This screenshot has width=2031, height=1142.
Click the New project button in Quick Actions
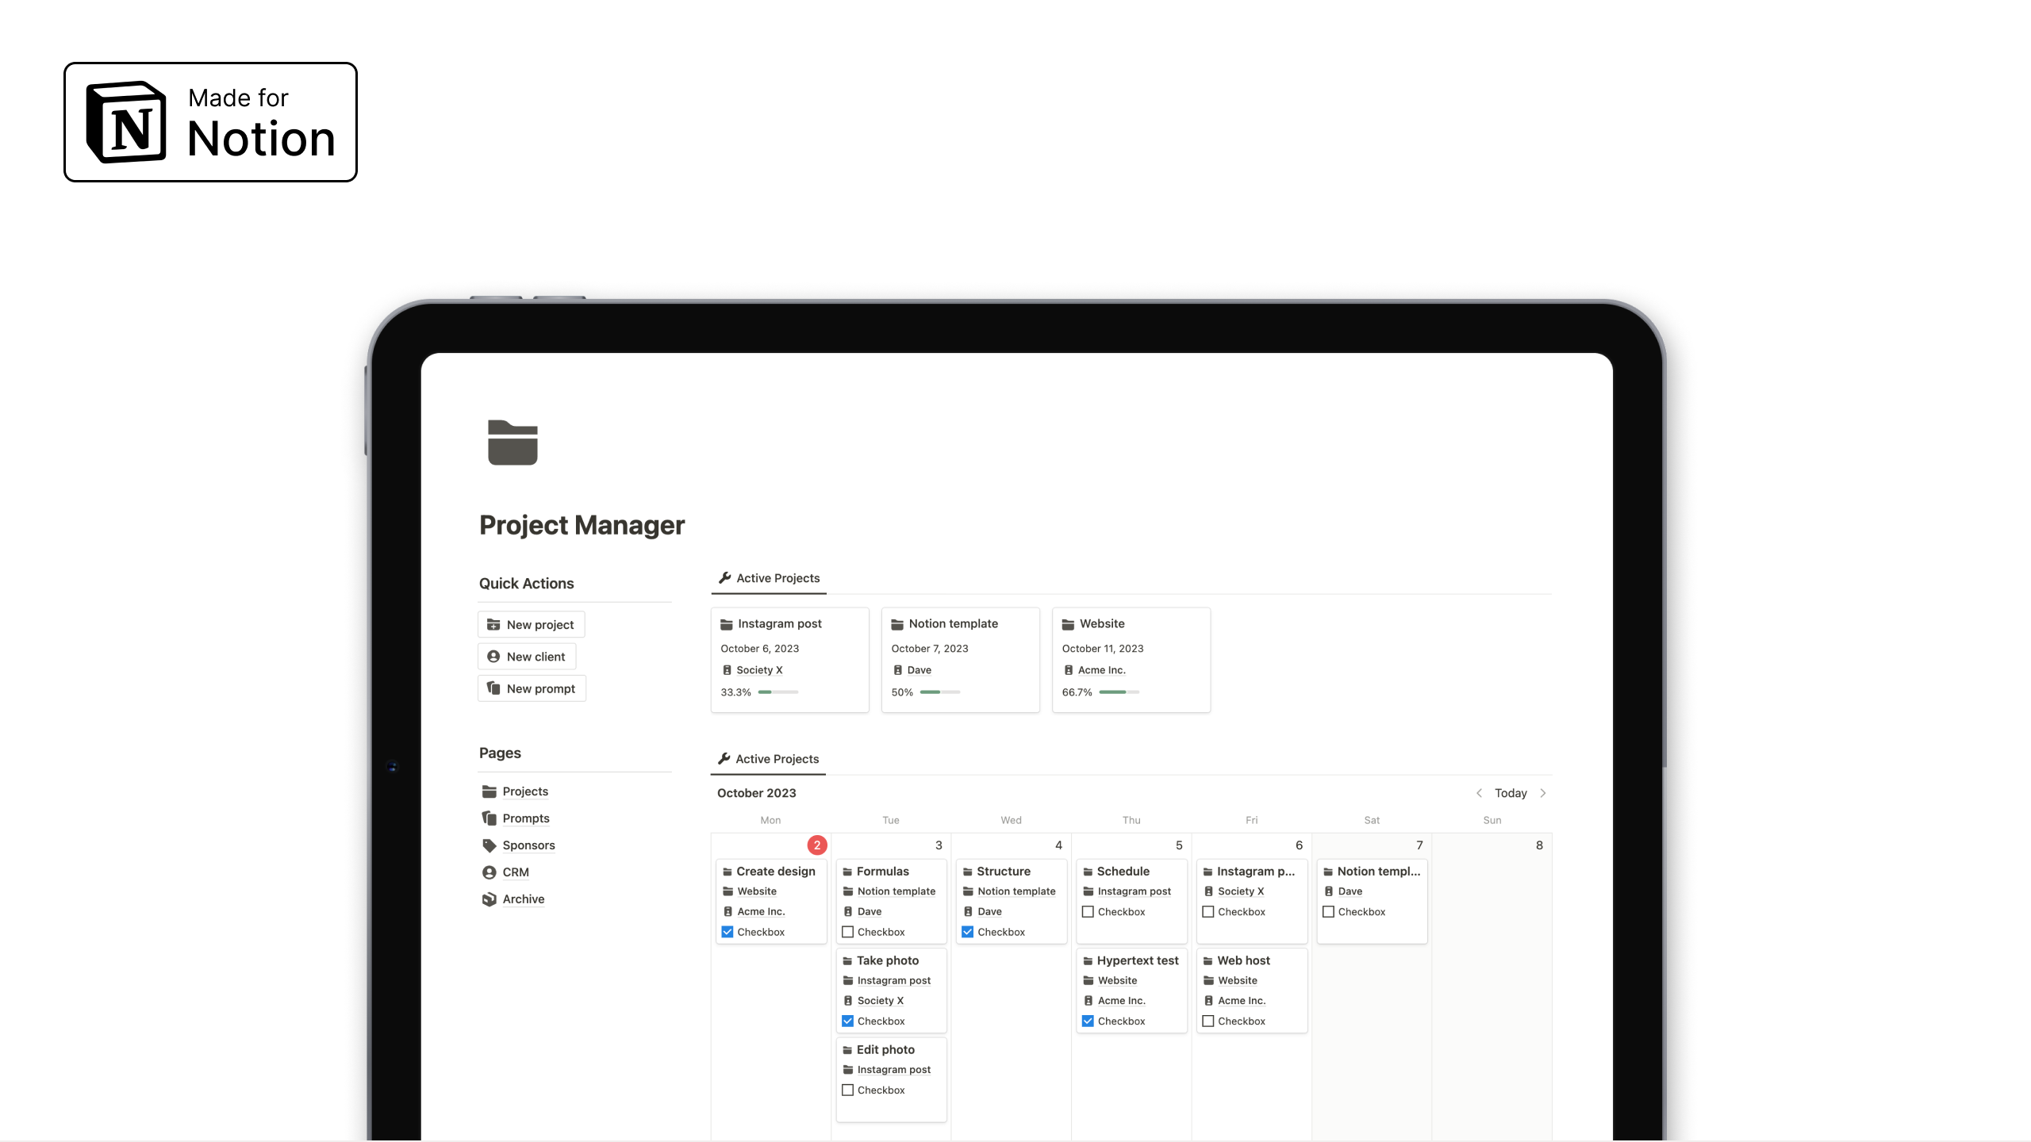pos(530,624)
